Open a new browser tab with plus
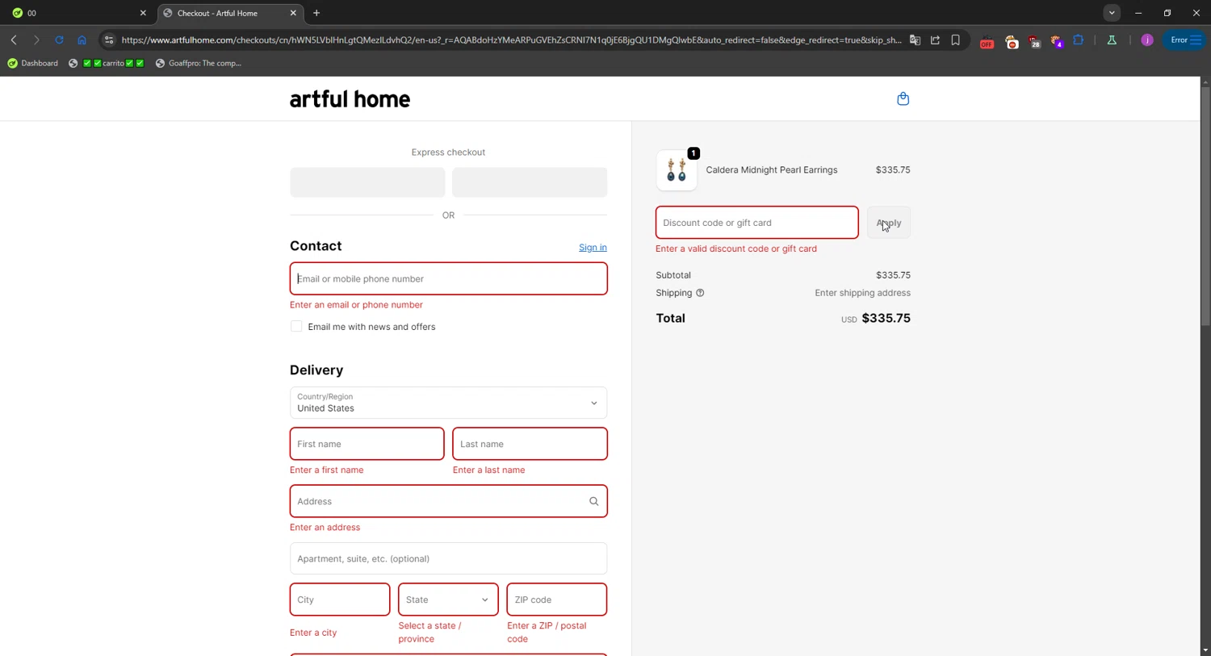 (316, 13)
